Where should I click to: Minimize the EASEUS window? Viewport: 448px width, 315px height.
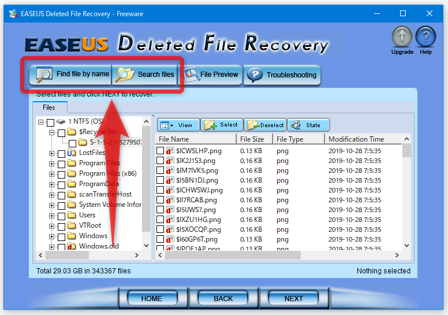point(377,13)
